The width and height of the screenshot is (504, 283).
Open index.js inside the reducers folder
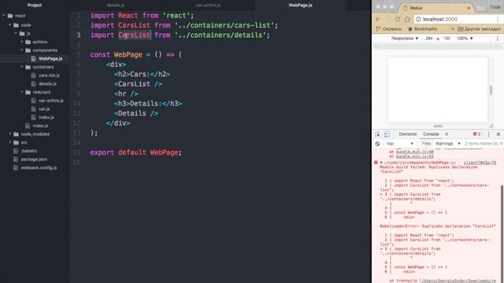pos(46,117)
